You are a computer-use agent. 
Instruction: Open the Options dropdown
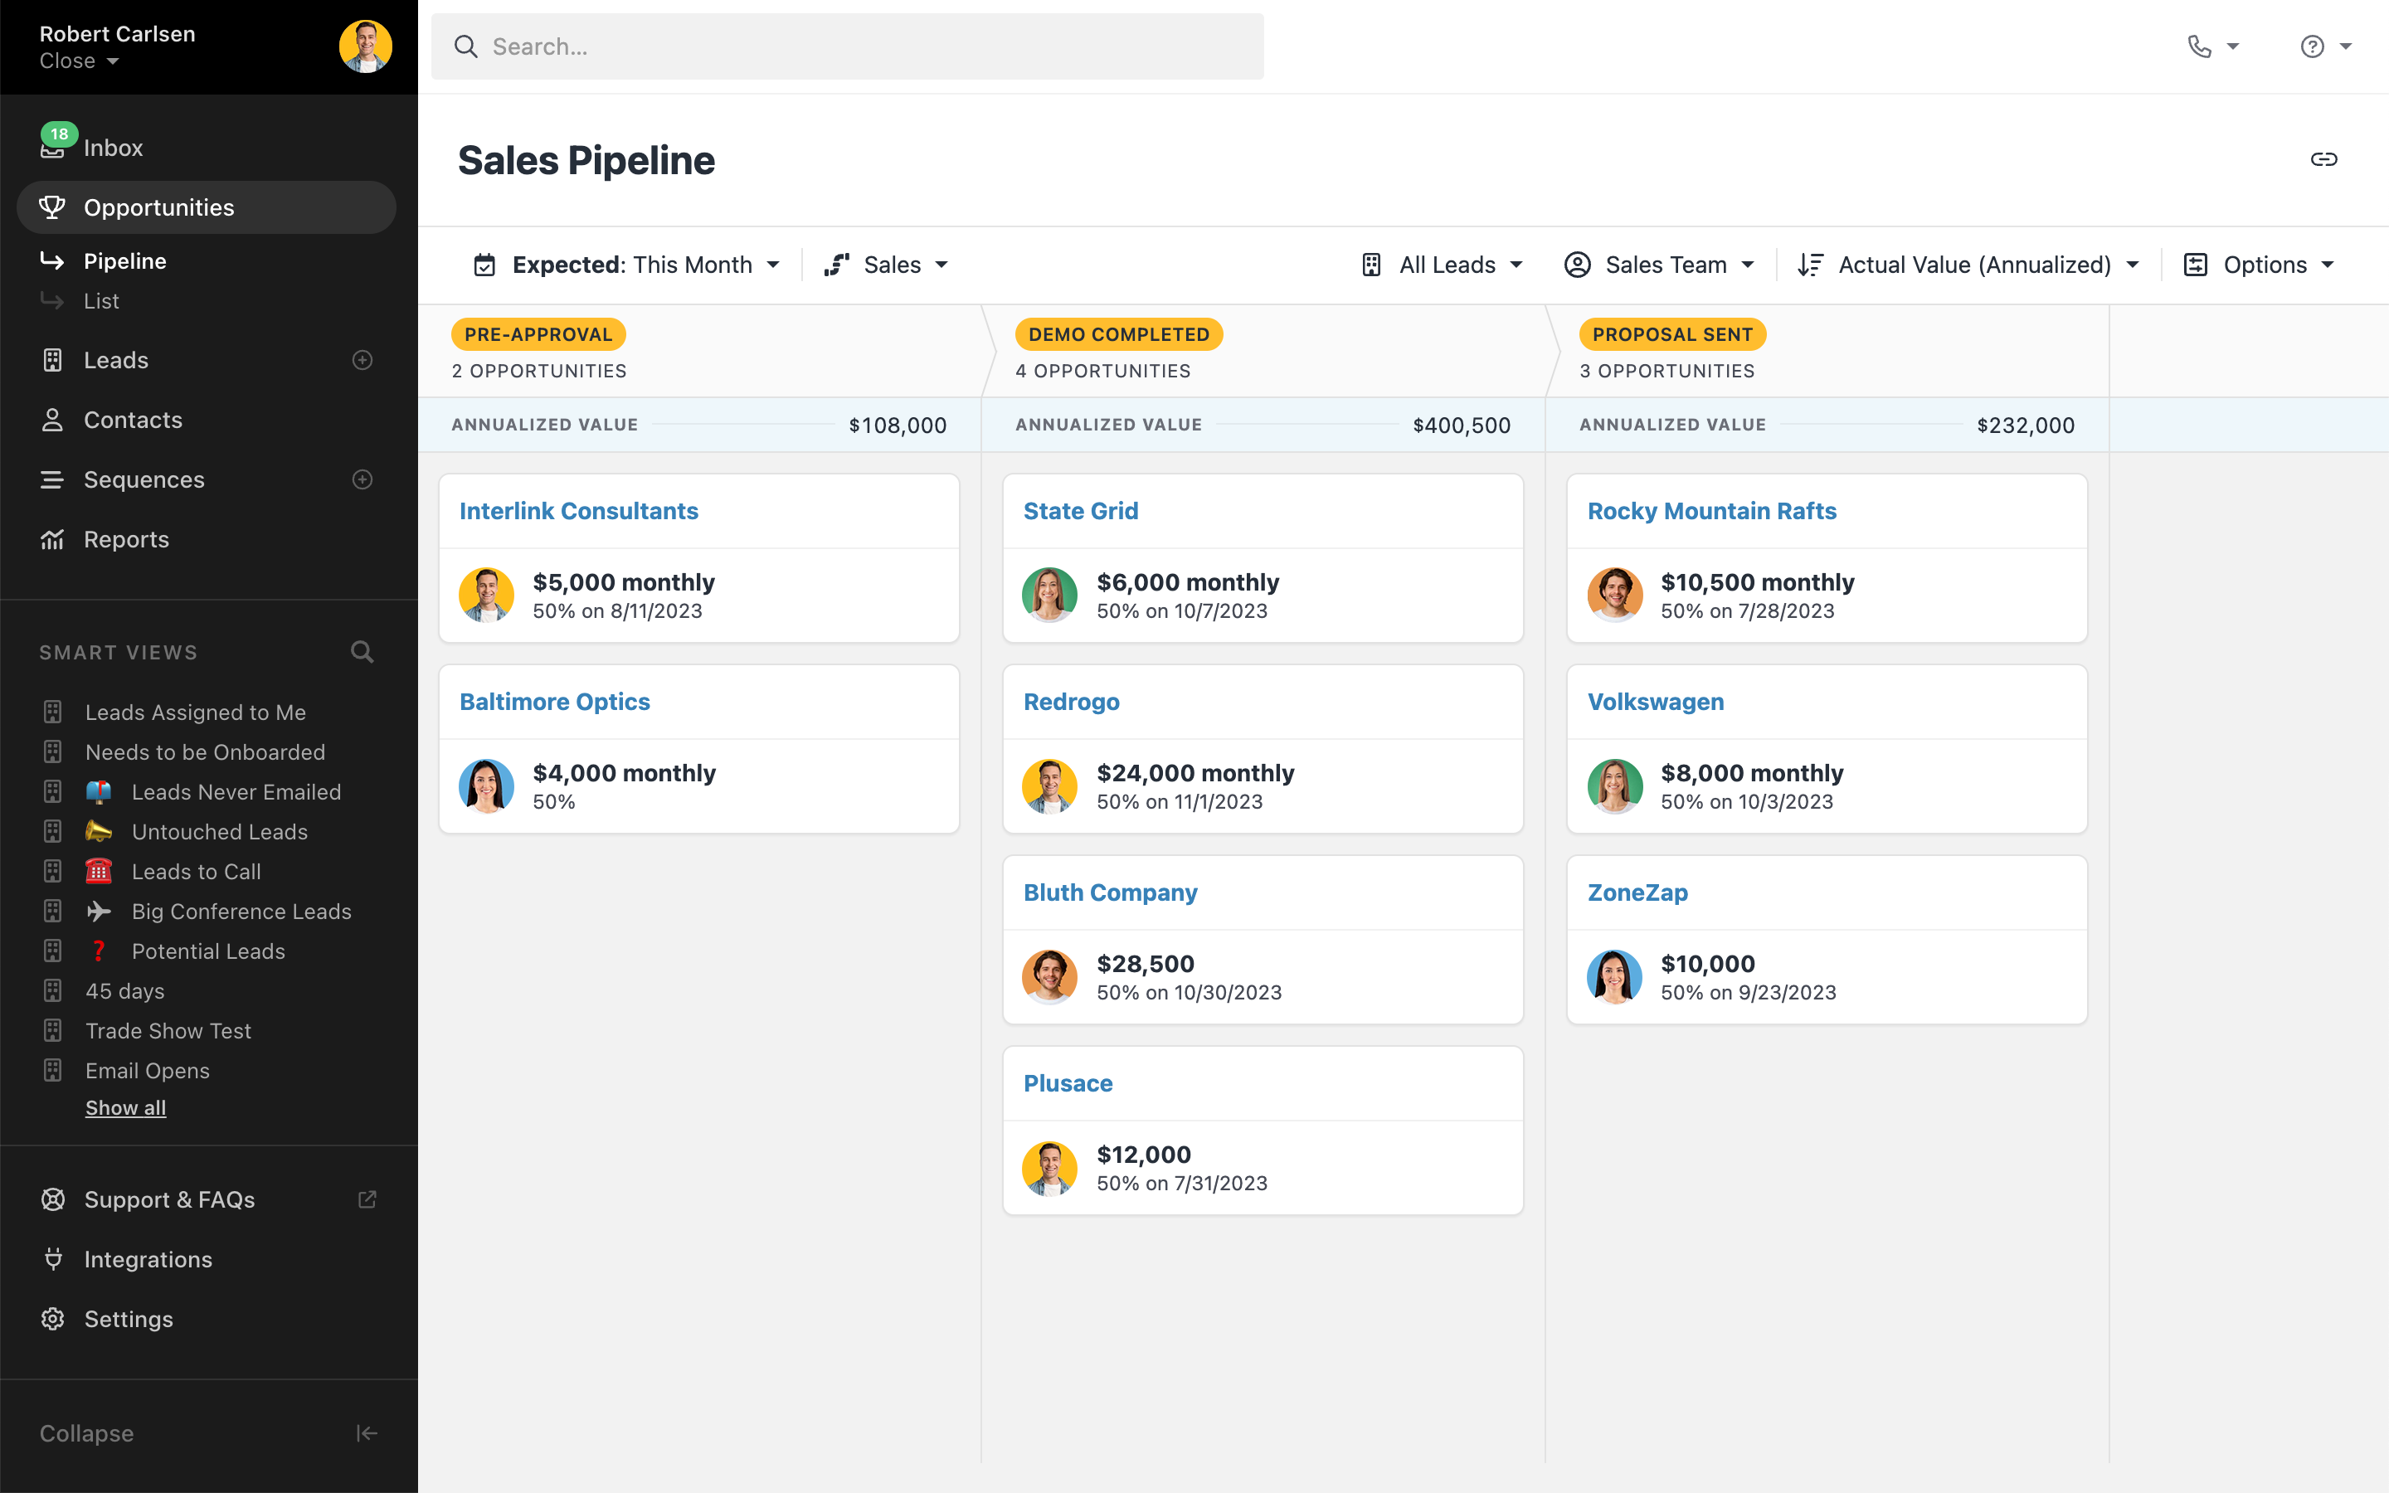click(2259, 265)
